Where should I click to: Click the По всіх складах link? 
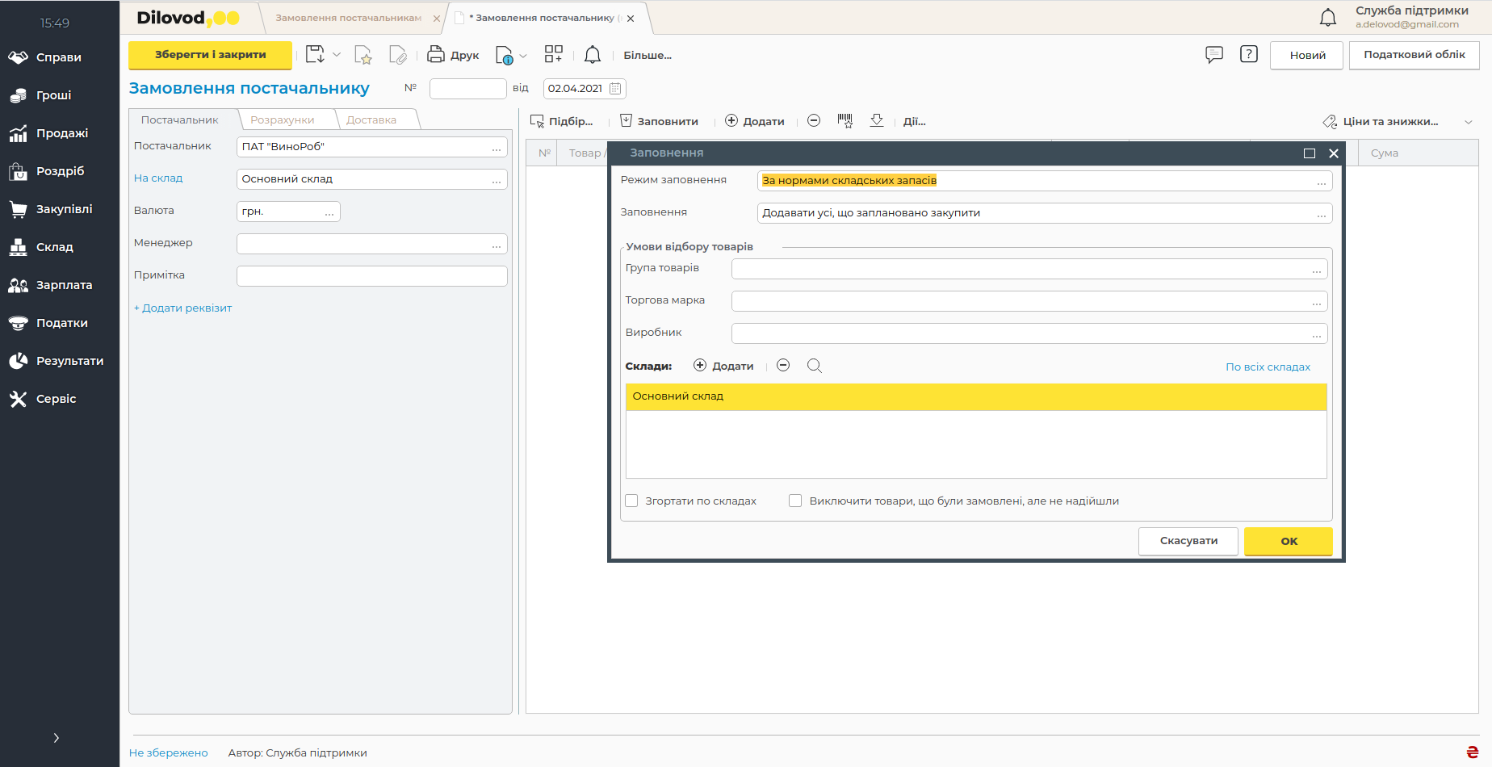(x=1268, y=367)
